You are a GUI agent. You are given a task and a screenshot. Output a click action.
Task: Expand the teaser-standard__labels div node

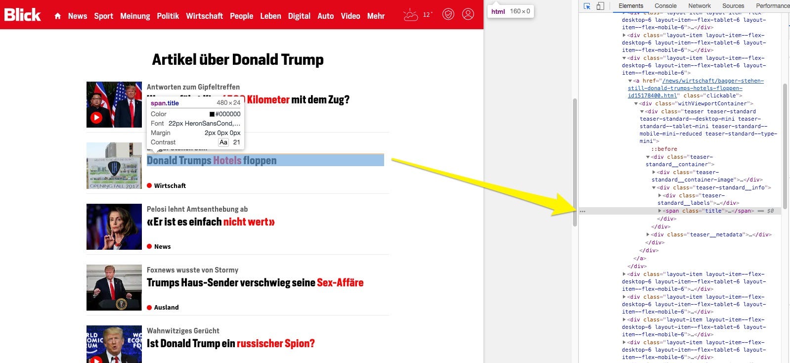tap(659, 195)
